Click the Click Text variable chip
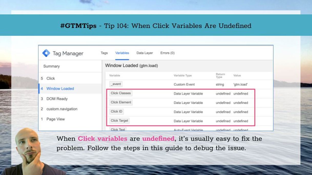Image resolution: width=312 pixels, height=175 pixels. click(x=118, y=129)
